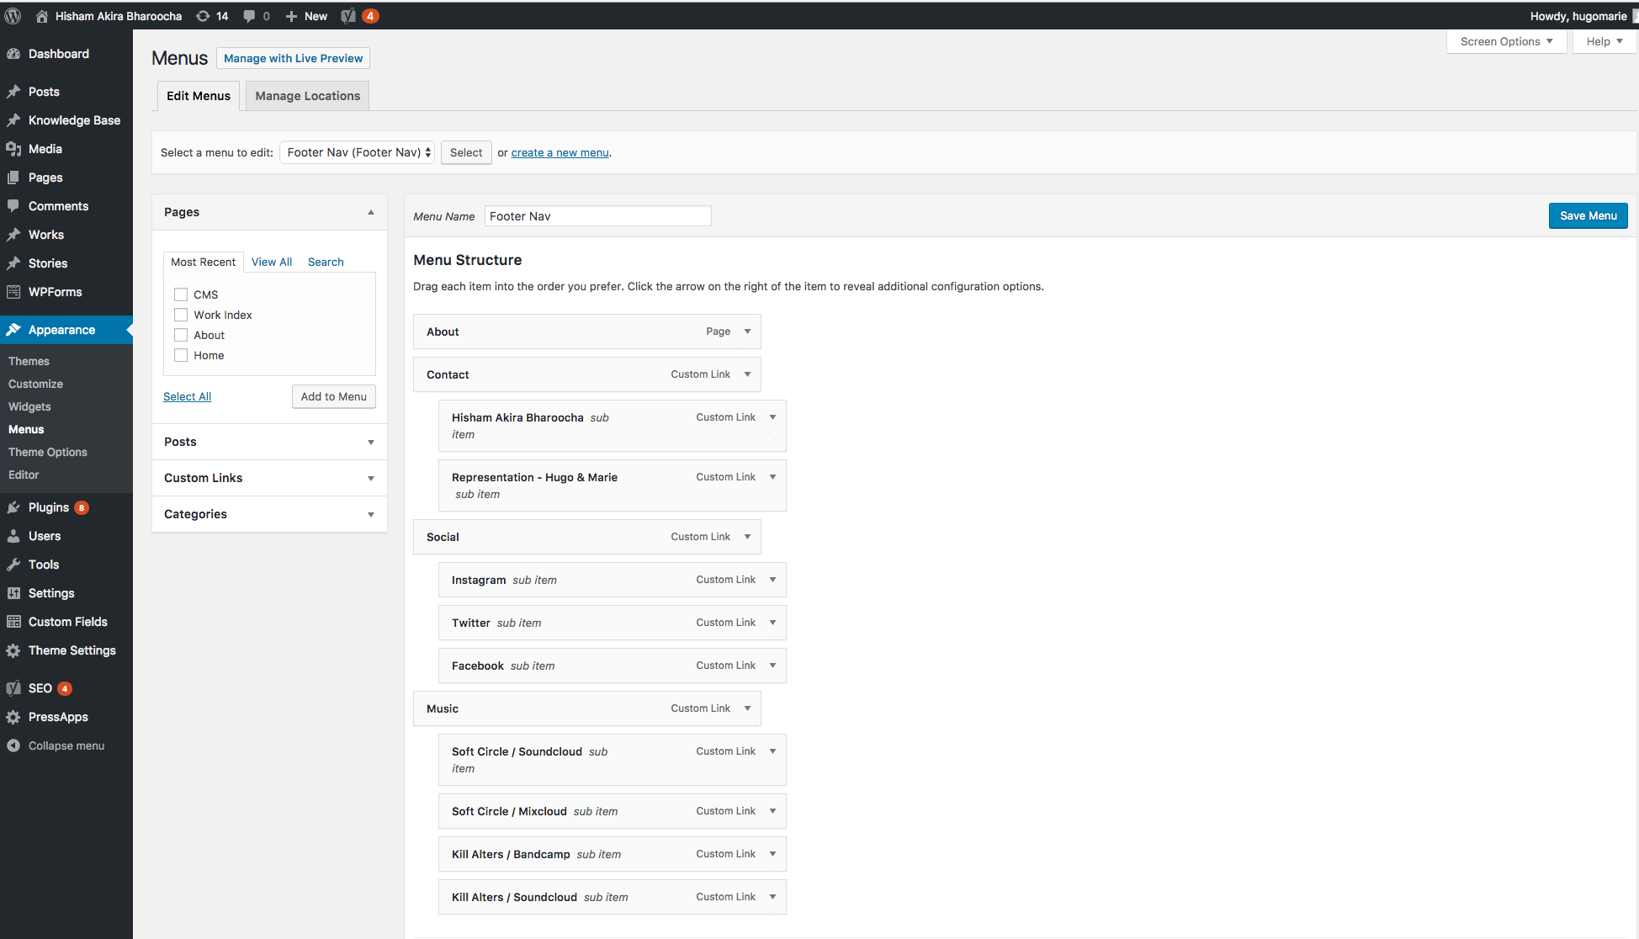
Task: Switch to the pages Search tab
Action: [326, 262]
